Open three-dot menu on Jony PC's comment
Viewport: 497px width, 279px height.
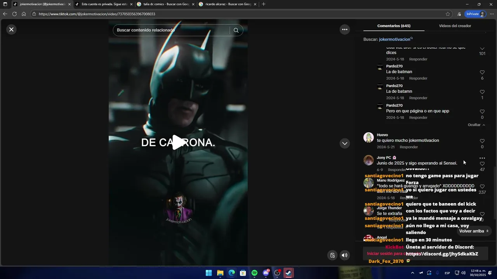point(482,158)
